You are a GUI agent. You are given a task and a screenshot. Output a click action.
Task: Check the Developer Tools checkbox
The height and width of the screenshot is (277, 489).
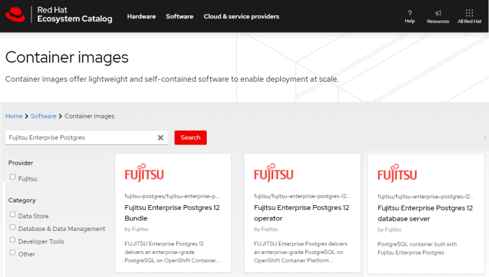[13, 240]
